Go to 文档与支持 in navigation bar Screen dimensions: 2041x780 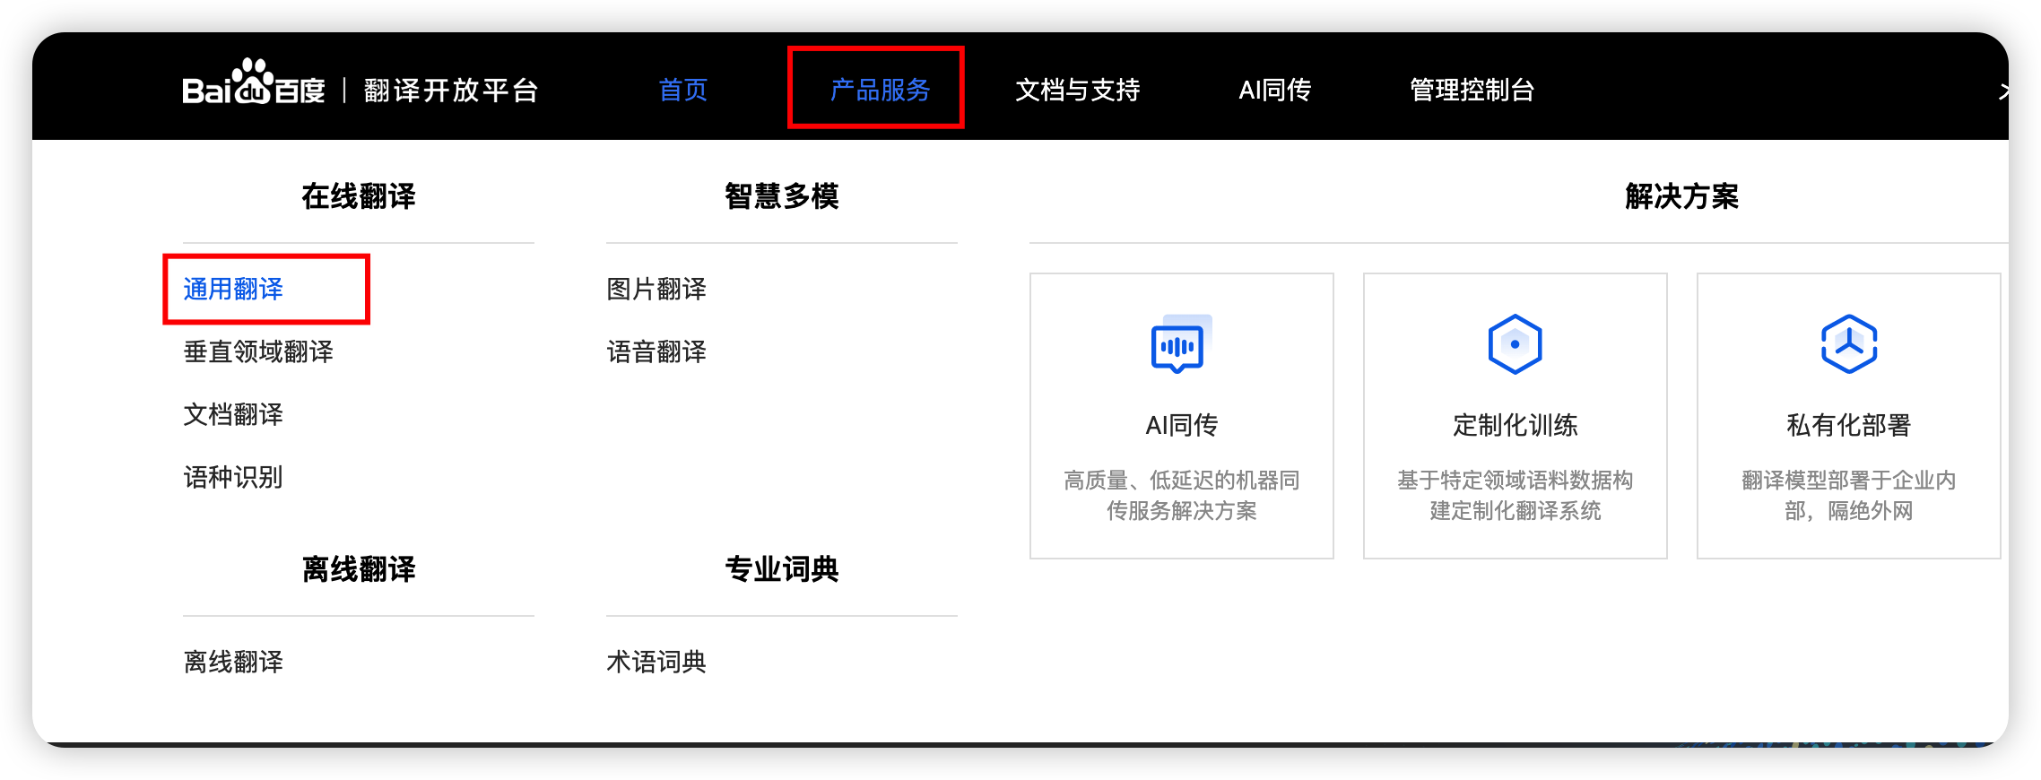pos(1077,90)
